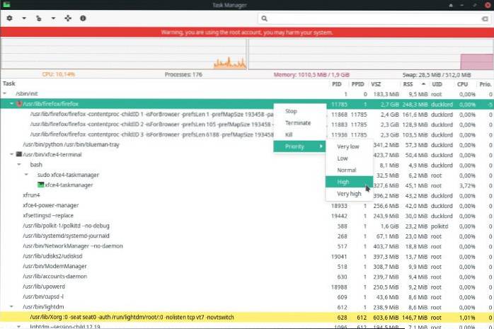This screenshot has height=329, width=494.
Task: Sort by the UID column header
Action: pos(437,84)
